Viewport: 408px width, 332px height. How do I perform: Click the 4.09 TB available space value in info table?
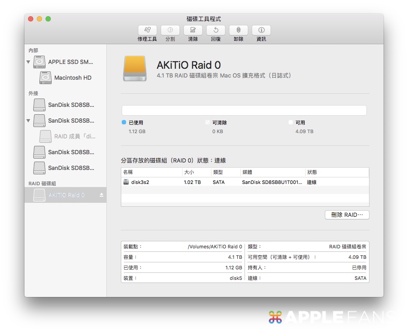click(357, 257)
